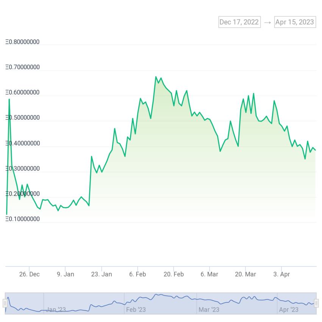
Task: Click the Ξ0.80000000 y-axis label
Action: (x=22, y=42)
